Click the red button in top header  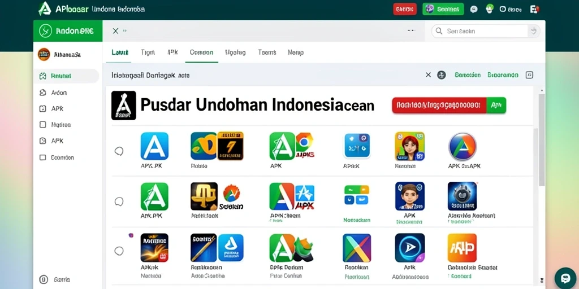coord(405,9)
